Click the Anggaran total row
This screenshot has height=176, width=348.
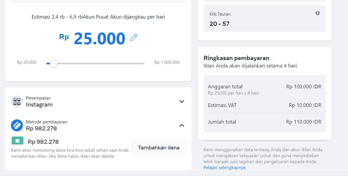[x=265, y=87]
